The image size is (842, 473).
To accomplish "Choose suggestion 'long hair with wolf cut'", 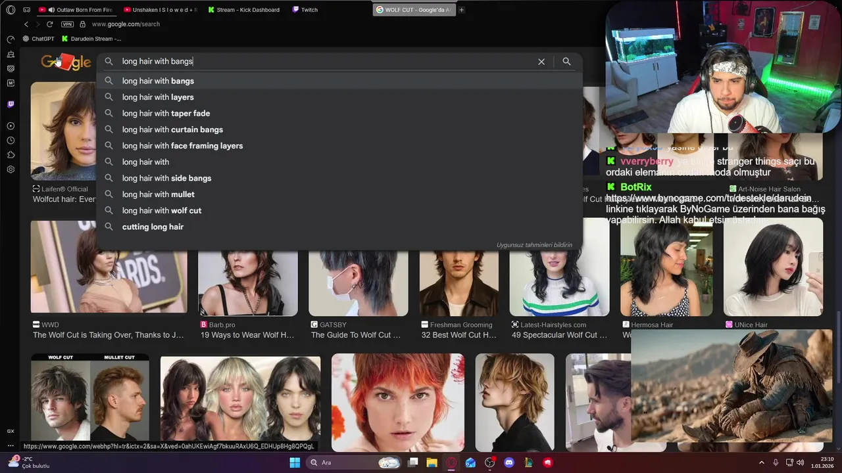I will coord(339,210).
